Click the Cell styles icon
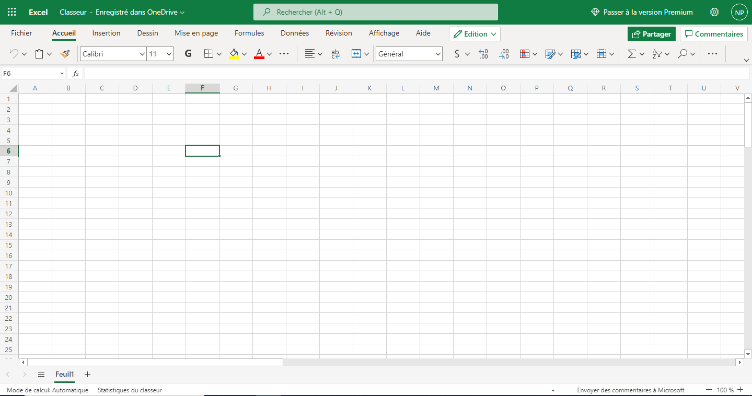This screenshot has height=396, width=752. point(576,54)
